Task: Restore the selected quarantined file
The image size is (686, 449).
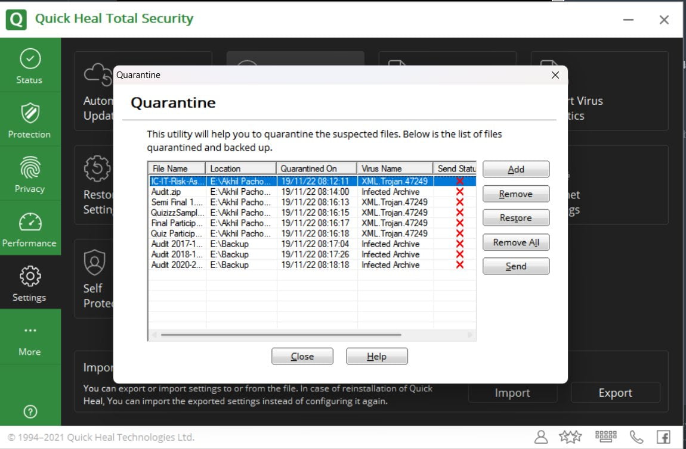Action: pos(515,217)
